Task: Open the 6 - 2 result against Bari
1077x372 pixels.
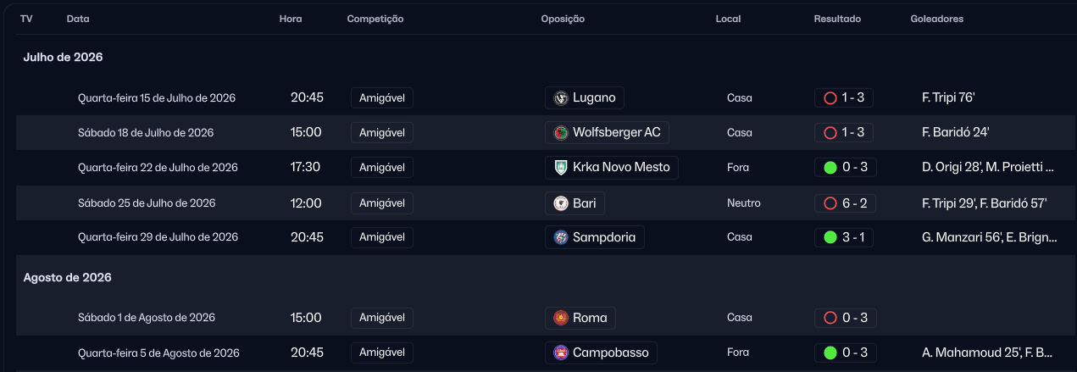Action: coord(846,203)
